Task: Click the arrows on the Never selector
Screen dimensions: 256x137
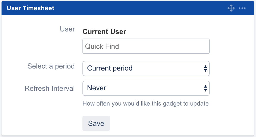Action: pyautogui.click(x=205, y=88)
